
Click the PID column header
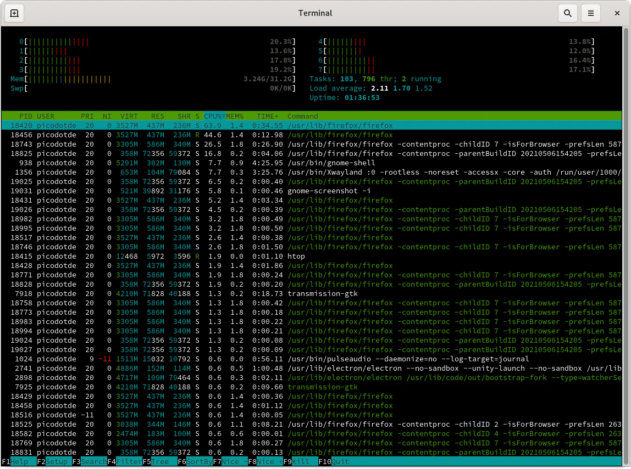click(25, 116)
